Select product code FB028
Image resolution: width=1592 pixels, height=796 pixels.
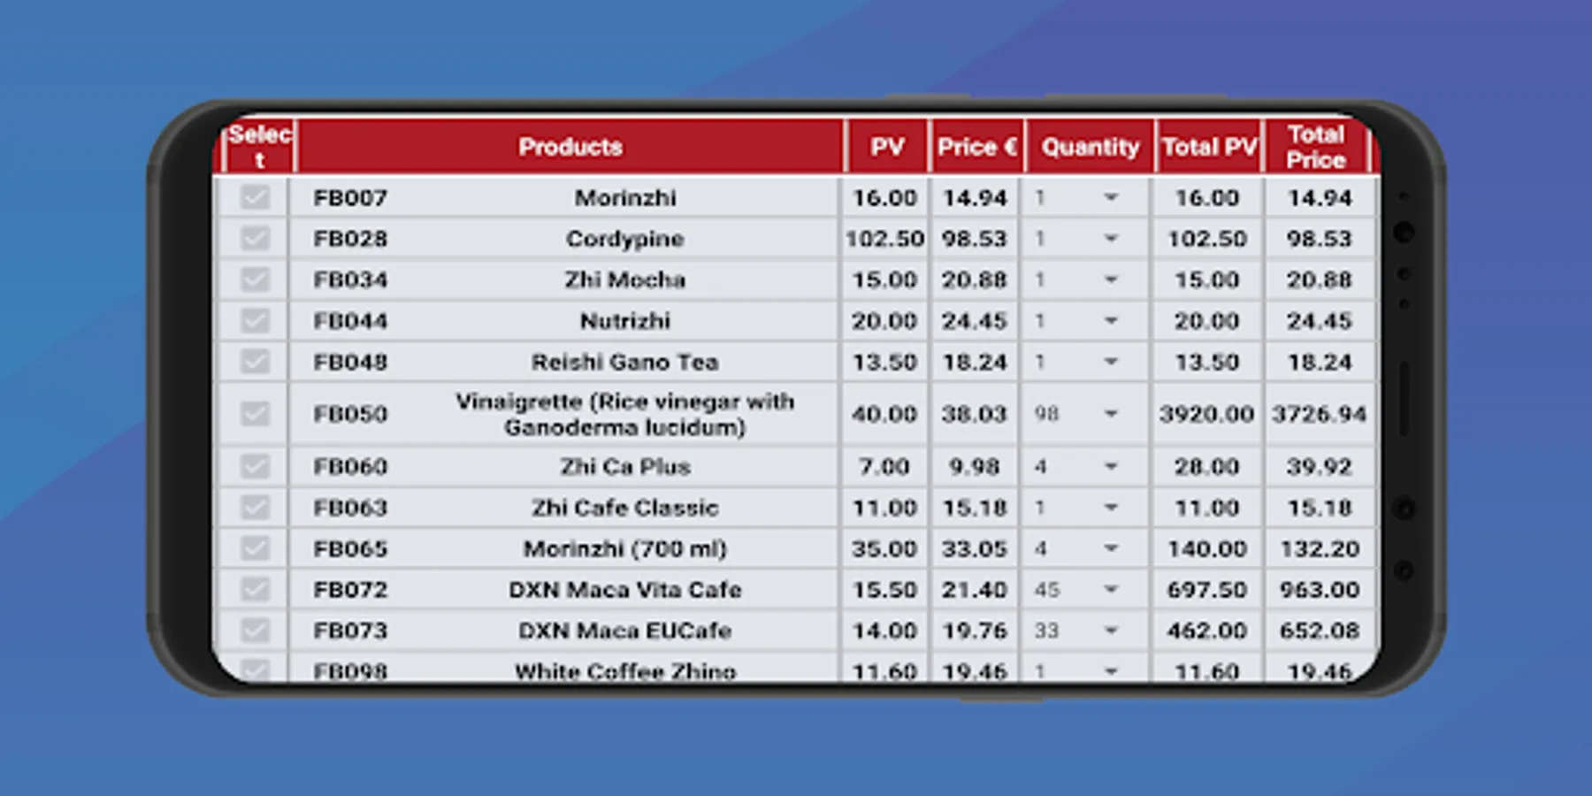click(x=350, y=239)
